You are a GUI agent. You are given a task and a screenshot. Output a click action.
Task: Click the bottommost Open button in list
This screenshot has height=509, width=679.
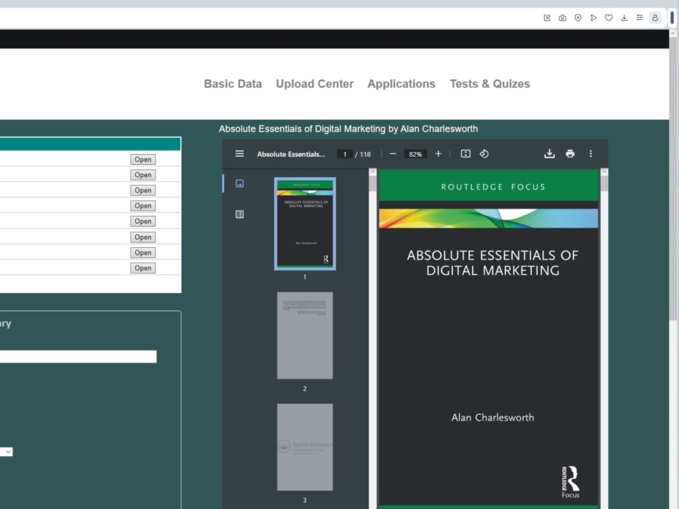(x=143, y=268)
